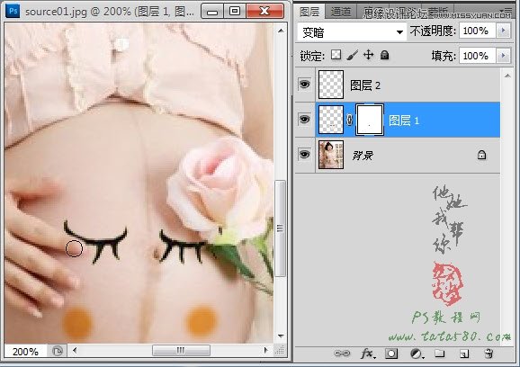
Task: Switch to the 图层 tab
Action: tap(309, 12)
